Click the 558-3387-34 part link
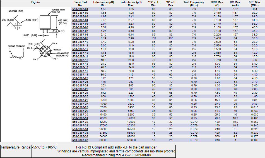 point(80,129)
